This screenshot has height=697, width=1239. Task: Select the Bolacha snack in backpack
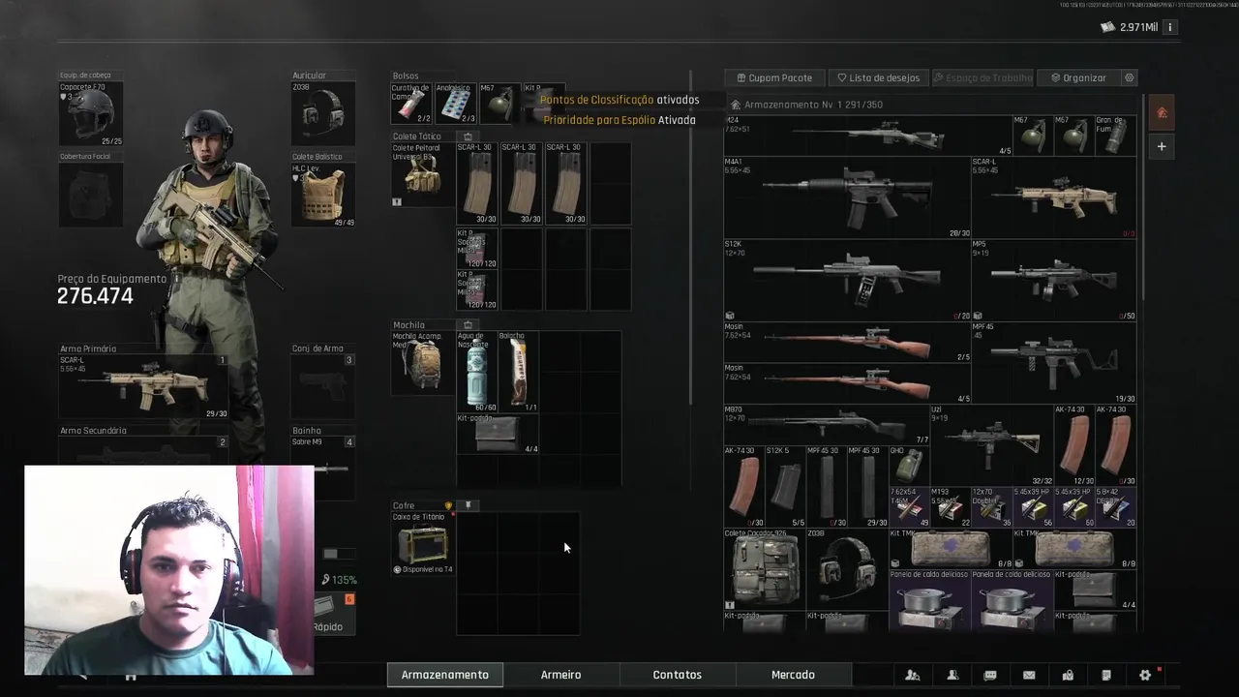coord(518,372)
